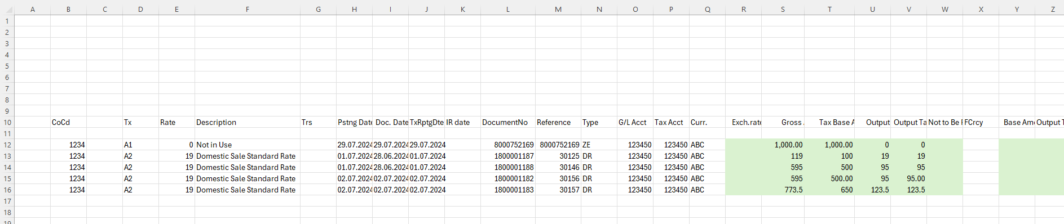Select reference cell 30146

click(x=558, y=167)
